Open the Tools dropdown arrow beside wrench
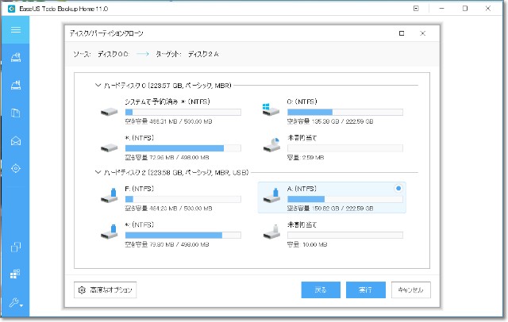The width and height of the screenshot is (508, 322). [x=22, y=305]
